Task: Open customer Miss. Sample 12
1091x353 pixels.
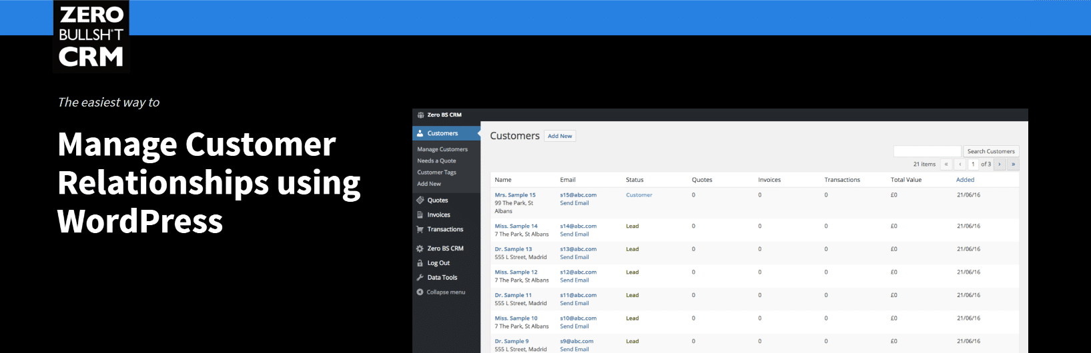Action: coord(516,272)
